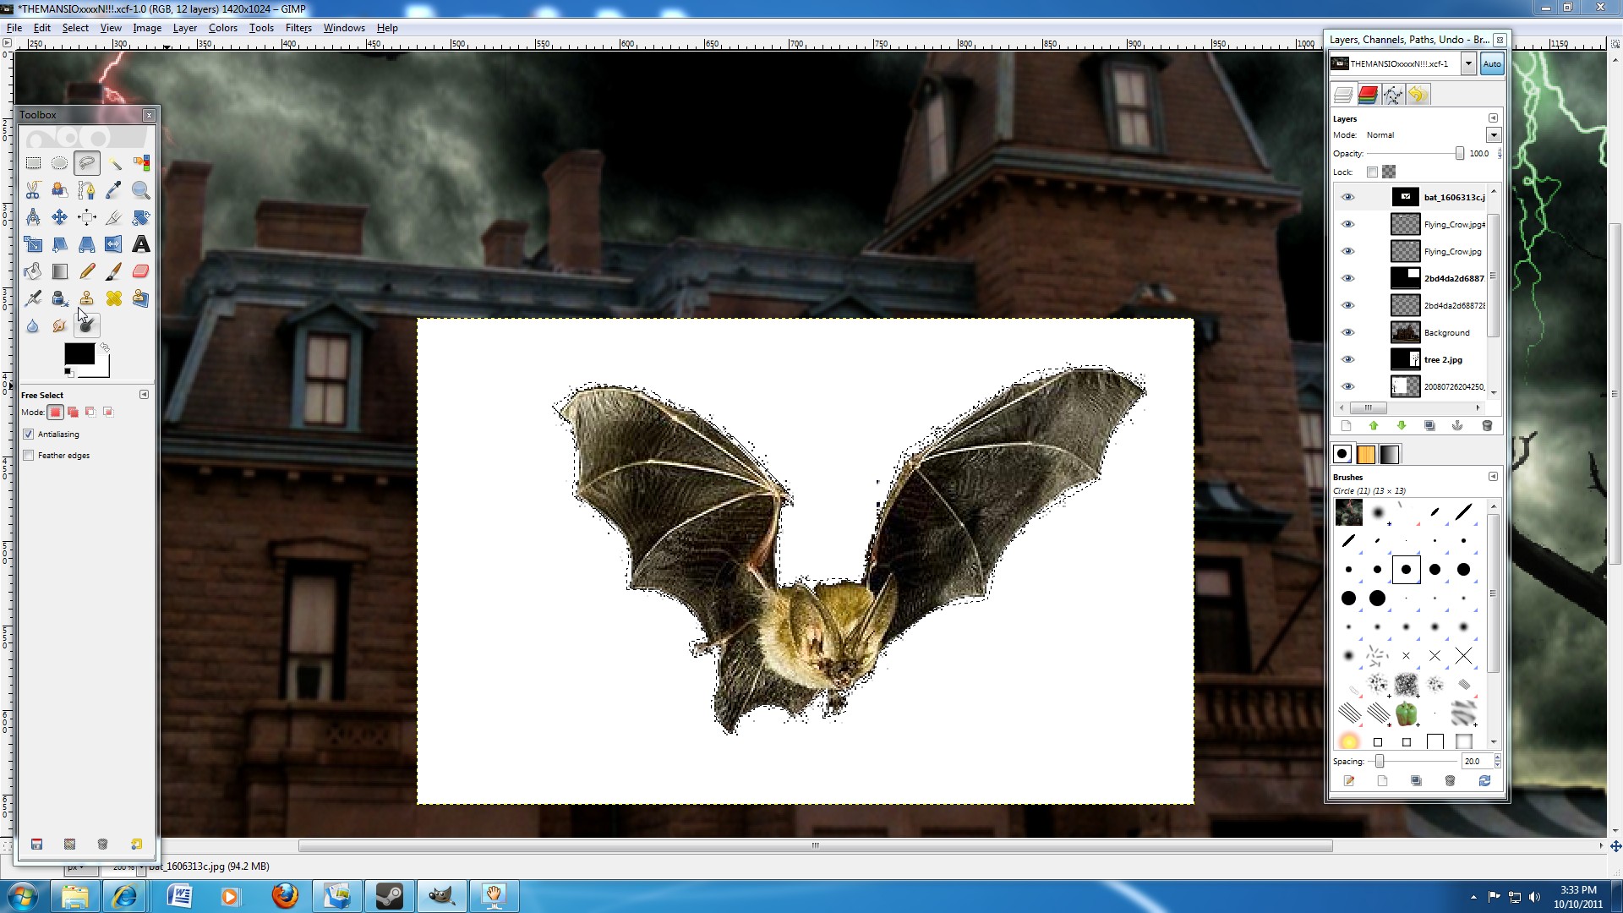Select the Eraser tool
Screen dimensions: 1623x913
pos(141,271)
